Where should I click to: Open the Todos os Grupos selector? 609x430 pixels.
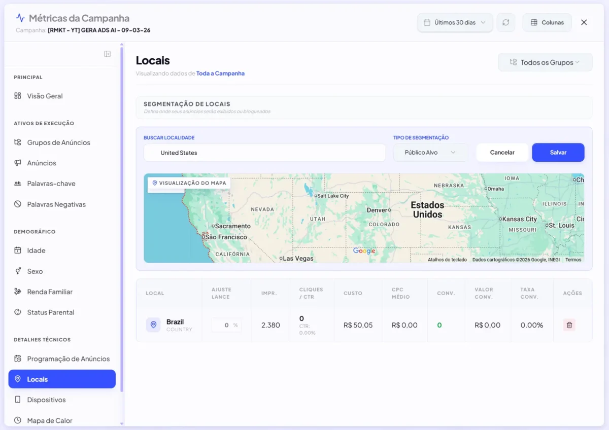click(545, 61)
